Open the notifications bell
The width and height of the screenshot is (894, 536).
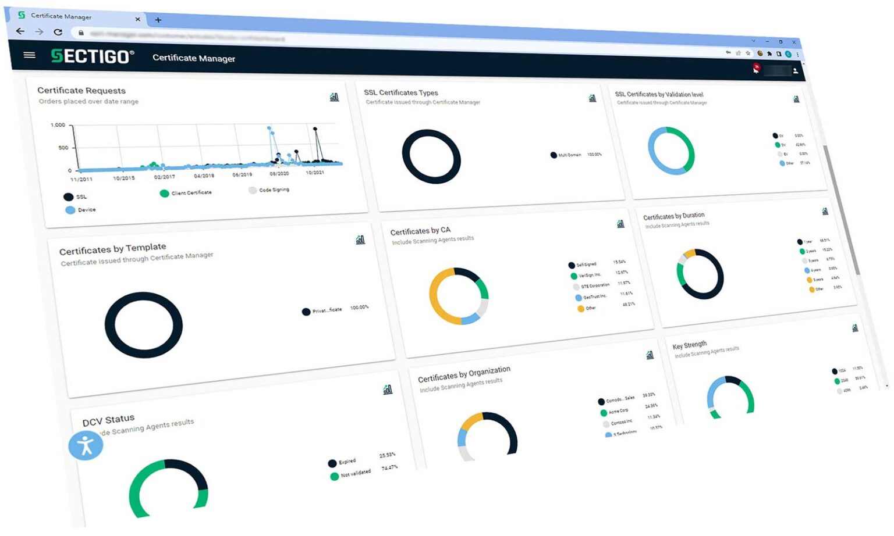[x=756, y=69]
